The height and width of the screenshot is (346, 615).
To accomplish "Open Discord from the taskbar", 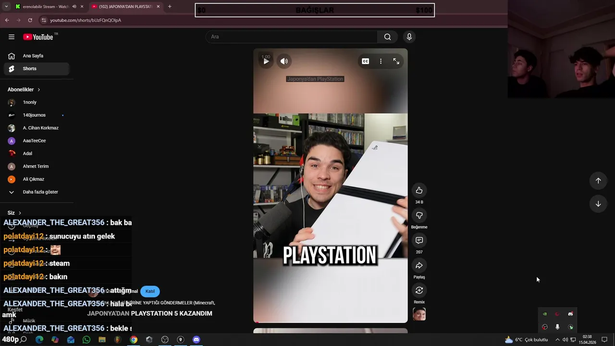I will pos(196,340).
